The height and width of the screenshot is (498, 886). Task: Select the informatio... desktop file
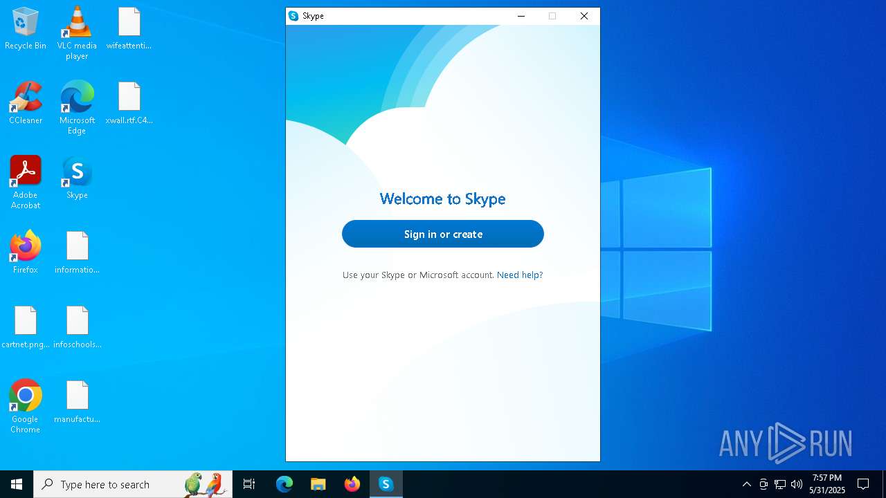tap(77, 253)
